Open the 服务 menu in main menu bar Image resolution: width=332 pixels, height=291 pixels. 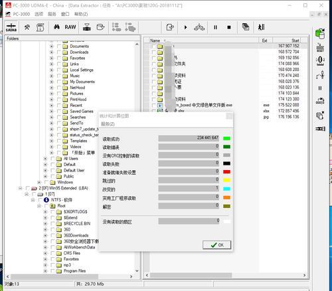pos(52,14)
